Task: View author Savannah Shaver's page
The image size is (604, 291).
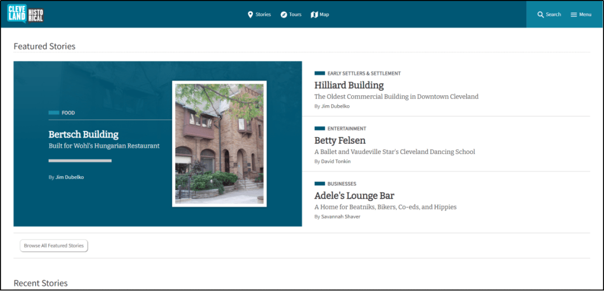Action: [341, 217]
